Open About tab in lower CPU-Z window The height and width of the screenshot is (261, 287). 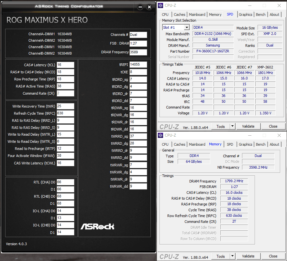click(274, 144)
